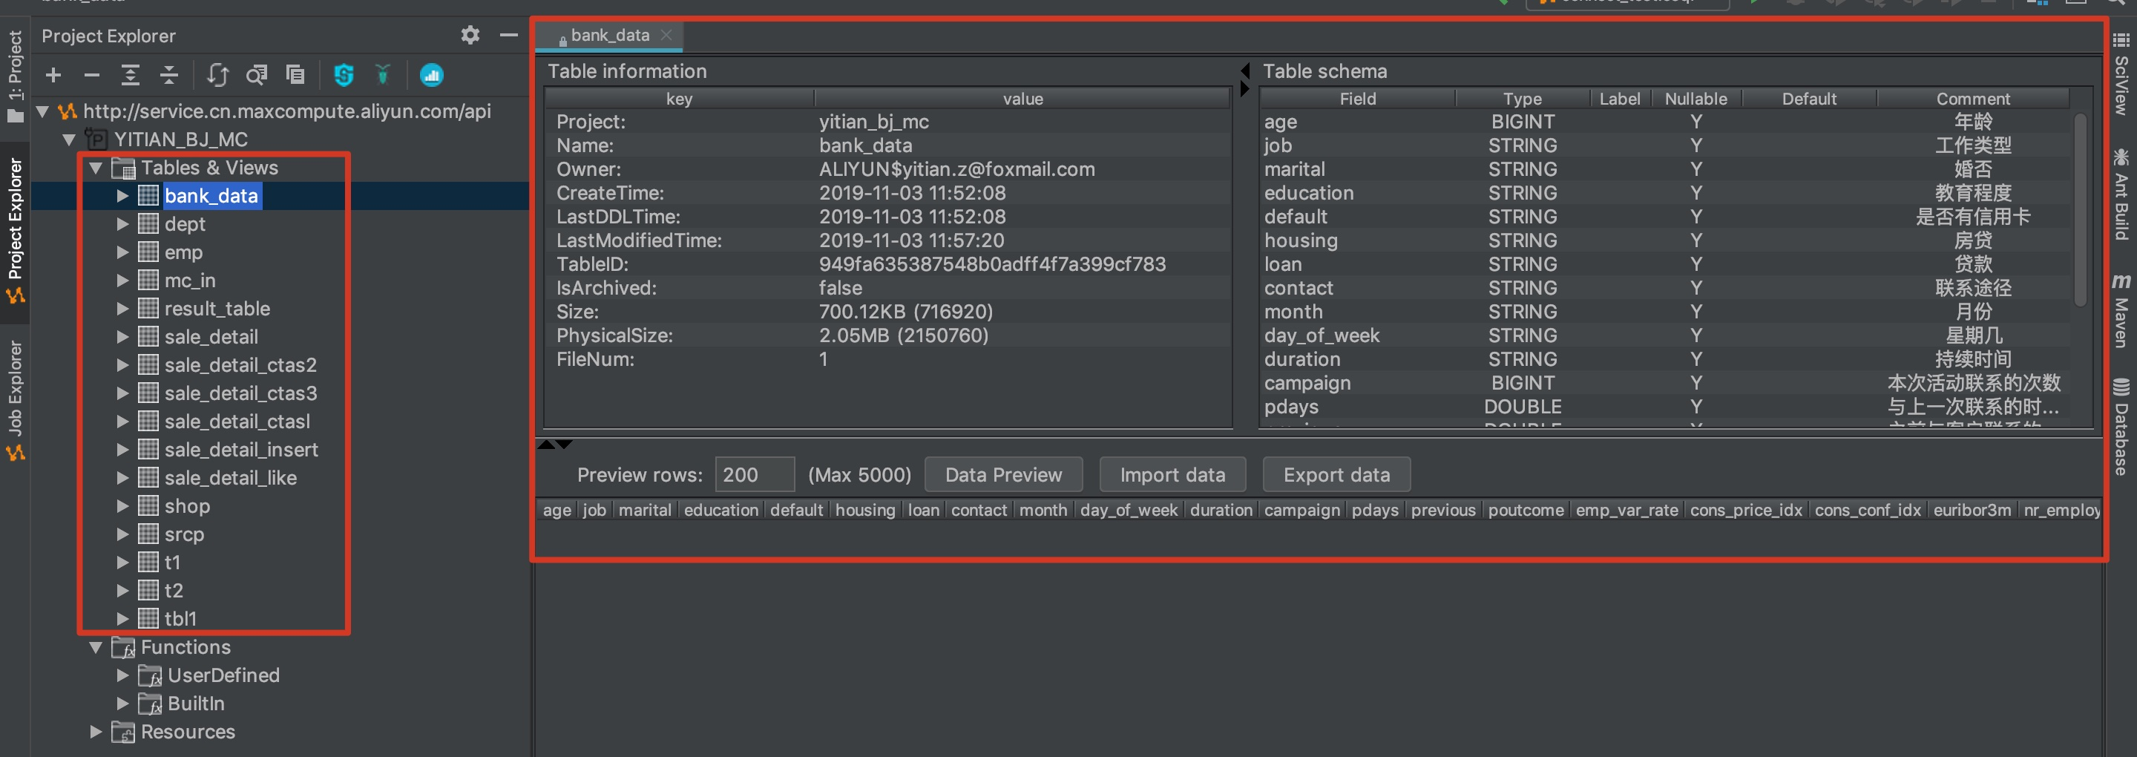Expand the sale_detail table node
The image size is (2137, 757).
122,337
